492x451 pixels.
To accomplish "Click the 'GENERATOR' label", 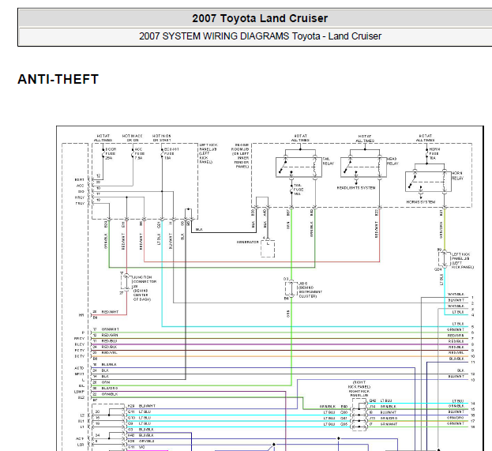I will 248,242.
